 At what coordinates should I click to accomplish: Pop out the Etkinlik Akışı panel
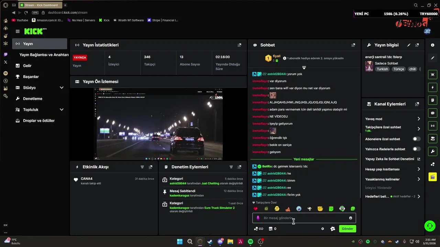[151, 167]
